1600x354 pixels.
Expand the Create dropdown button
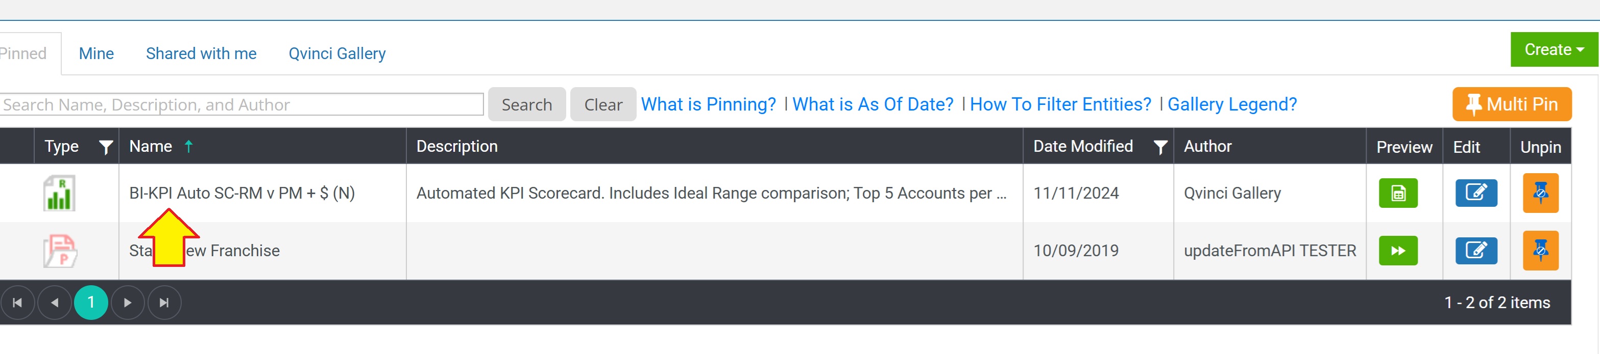[x=1554, y=49]
